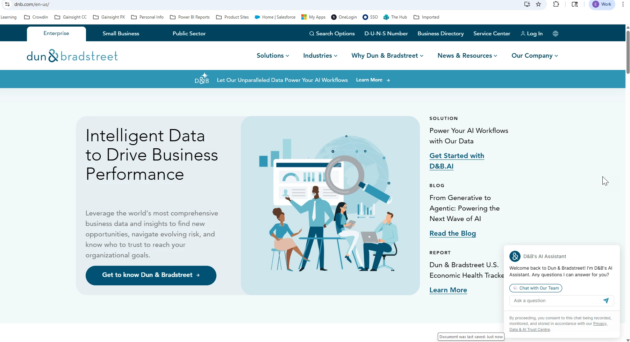Viewport: 630px width, 342px height.
Task: Open Chrome three-dot menu
Action: (x=623, y=4)
